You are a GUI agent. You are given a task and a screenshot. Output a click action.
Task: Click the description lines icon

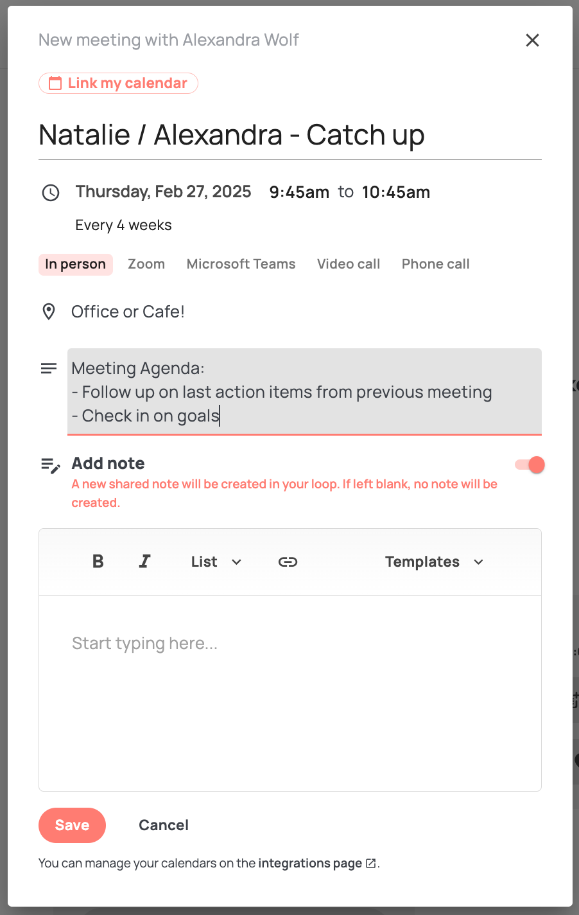pos(49,369)
